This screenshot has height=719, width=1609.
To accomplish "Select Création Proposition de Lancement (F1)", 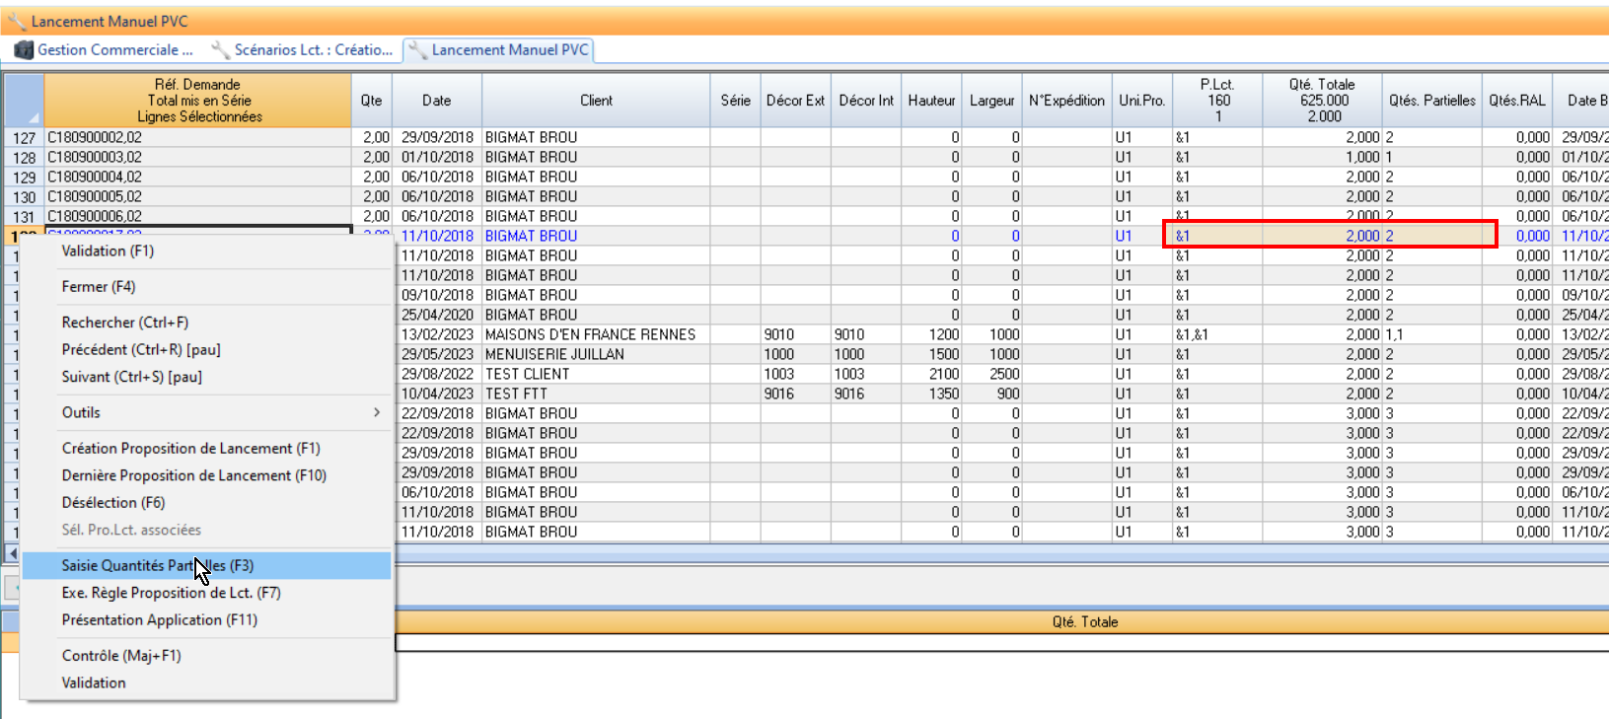I will tap(190, 448).
